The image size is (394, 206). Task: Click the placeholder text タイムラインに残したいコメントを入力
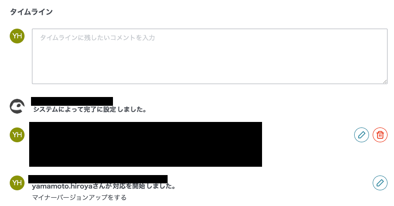98,37
